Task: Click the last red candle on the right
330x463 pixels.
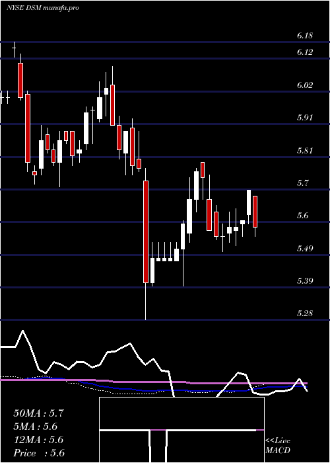Action: [255, 212]
